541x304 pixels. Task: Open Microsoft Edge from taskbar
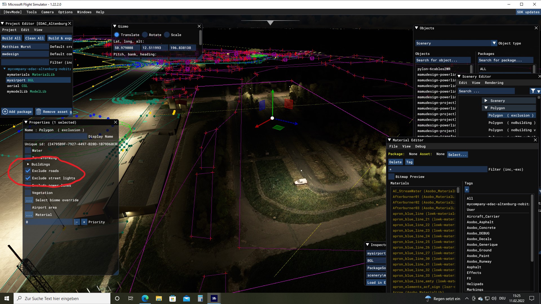click(x=145, y=298)
